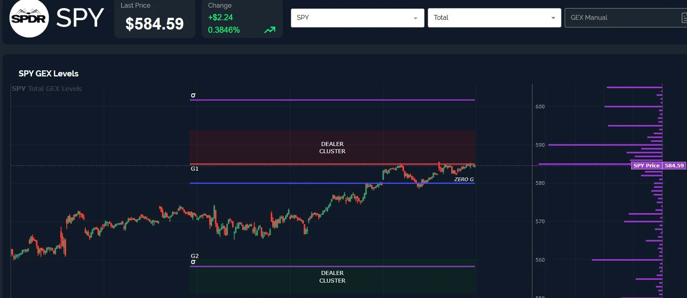The image size is (687, 298).
Task: Open the SPY ticker dropdown
Action: 357,18
